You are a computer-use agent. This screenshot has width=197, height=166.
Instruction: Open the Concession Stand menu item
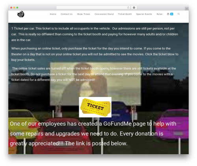point(104,14)
